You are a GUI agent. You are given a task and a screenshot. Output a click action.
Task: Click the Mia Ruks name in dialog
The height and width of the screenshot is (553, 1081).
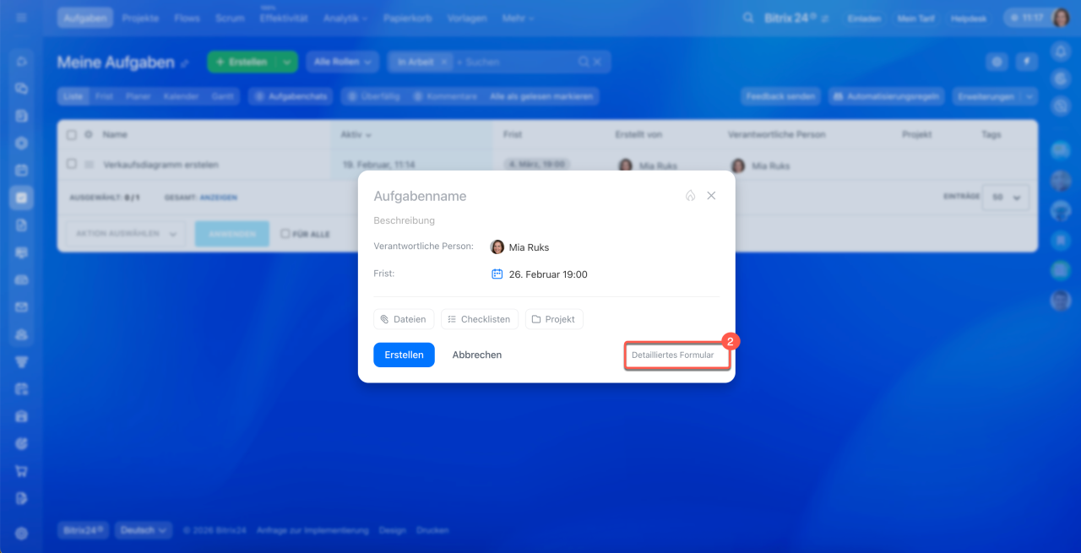(529, 247)
